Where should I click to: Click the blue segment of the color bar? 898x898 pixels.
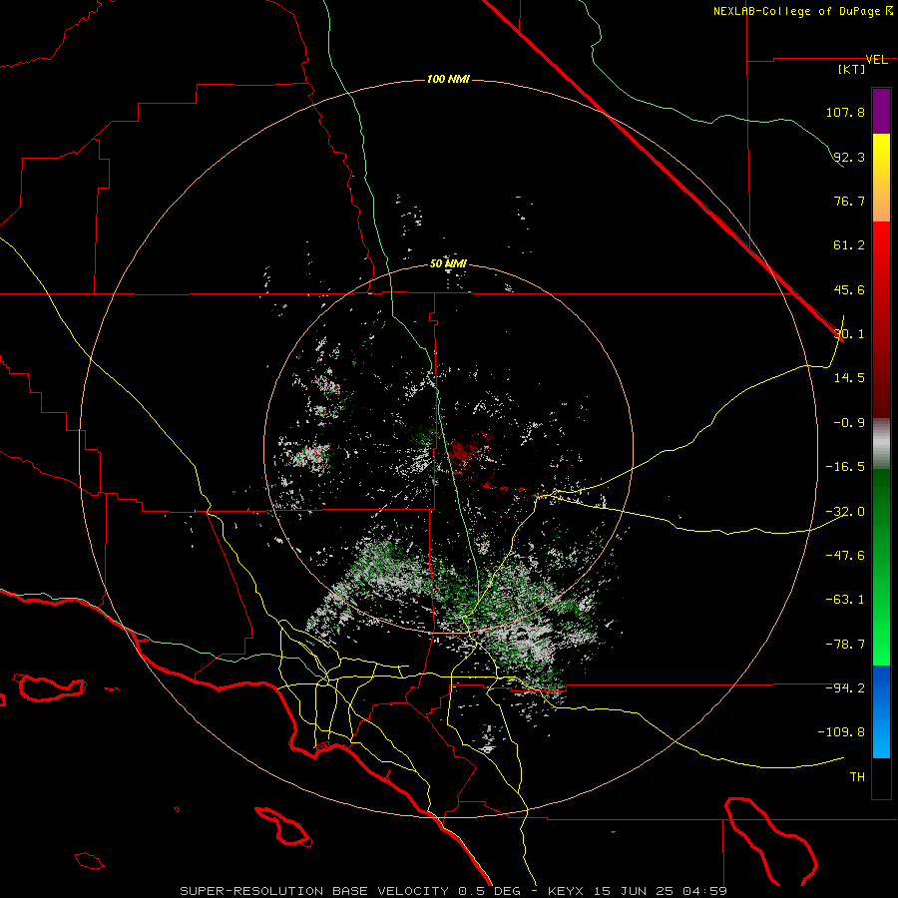[x=881, y=711]
